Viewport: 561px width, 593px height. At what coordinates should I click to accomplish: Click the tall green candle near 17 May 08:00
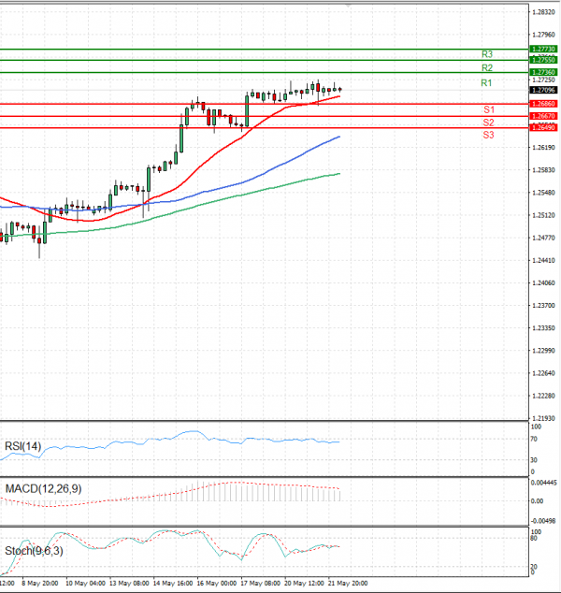point(247,110)
